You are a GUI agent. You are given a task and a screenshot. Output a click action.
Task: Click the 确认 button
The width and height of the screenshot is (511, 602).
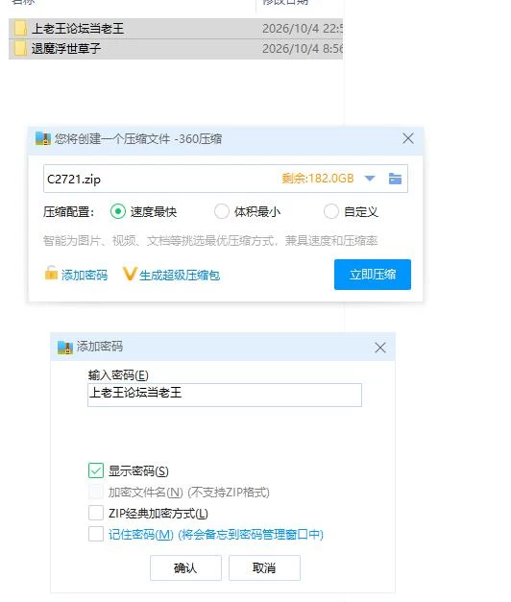coord(185,567)
